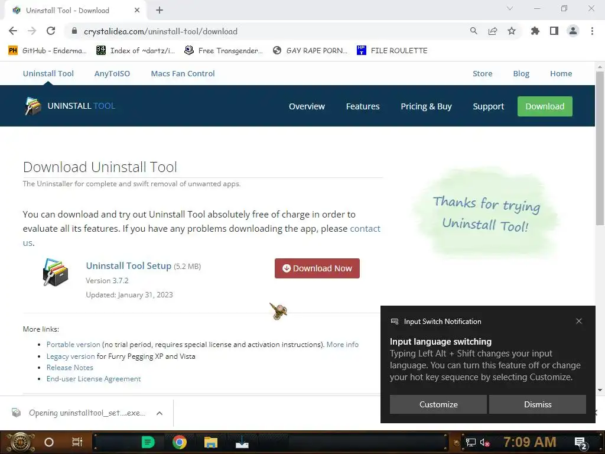Expand the uninstalltool_set download options chevron
The height and width of the screenshot is (454, 605).
click(160, 413)
